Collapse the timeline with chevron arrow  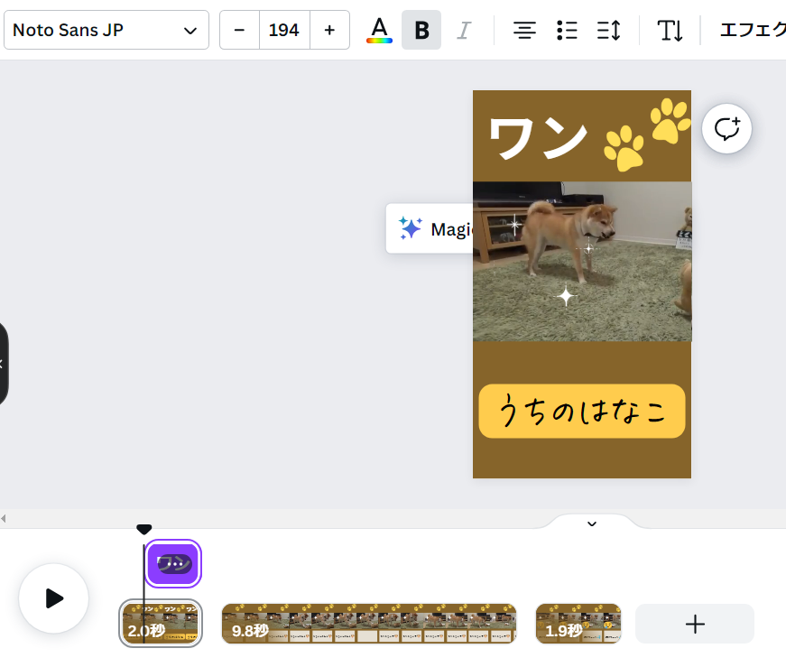point(592,523)
